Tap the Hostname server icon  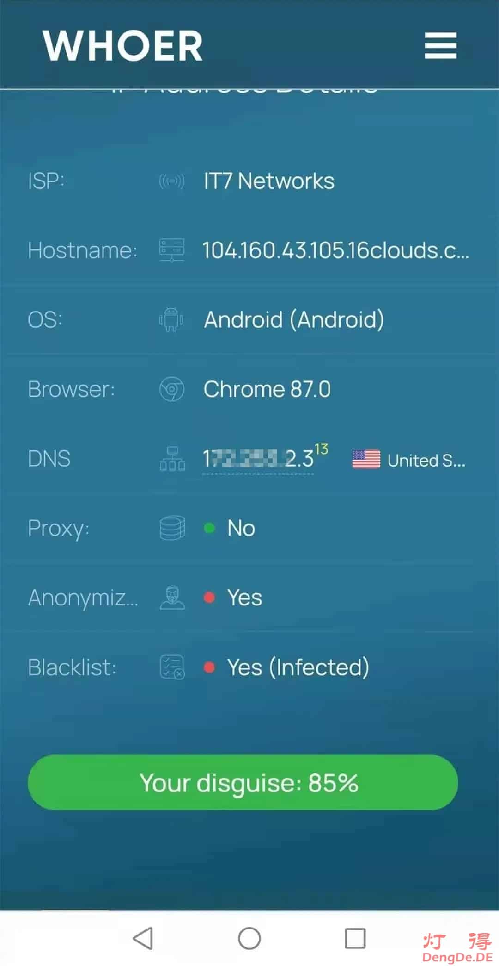[x=172, y=250]
